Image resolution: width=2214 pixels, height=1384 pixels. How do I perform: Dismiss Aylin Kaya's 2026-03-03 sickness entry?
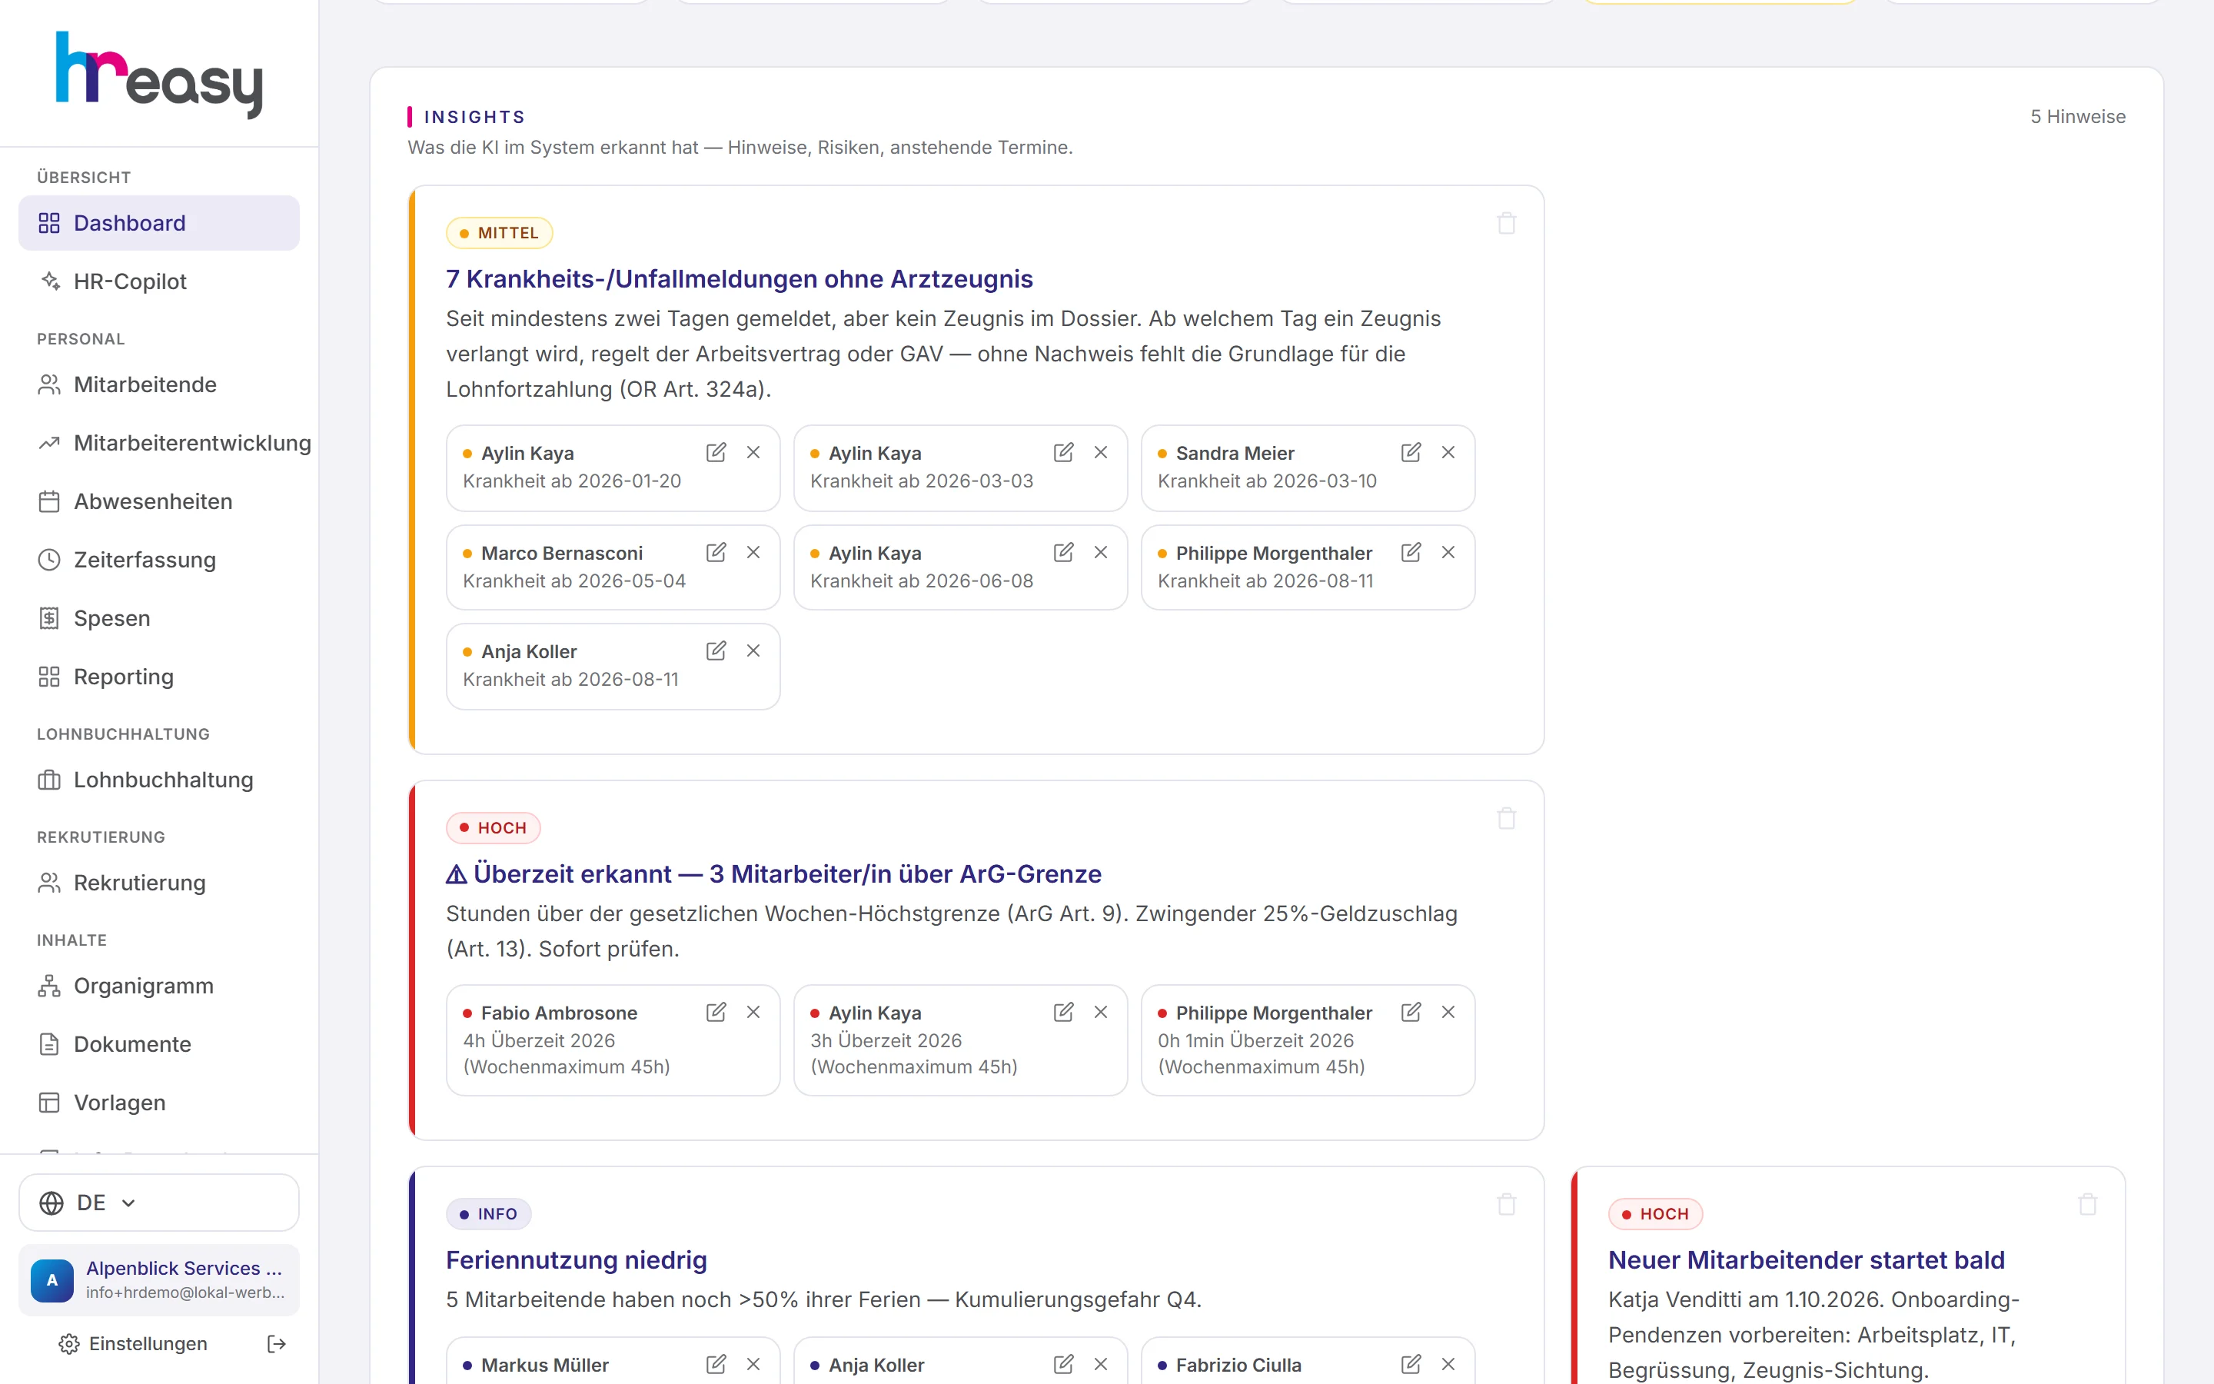(x=1101, y=452)
